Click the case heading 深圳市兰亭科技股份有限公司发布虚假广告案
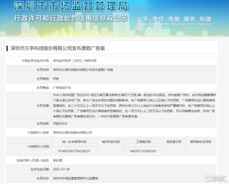 [x=58, y=48]
